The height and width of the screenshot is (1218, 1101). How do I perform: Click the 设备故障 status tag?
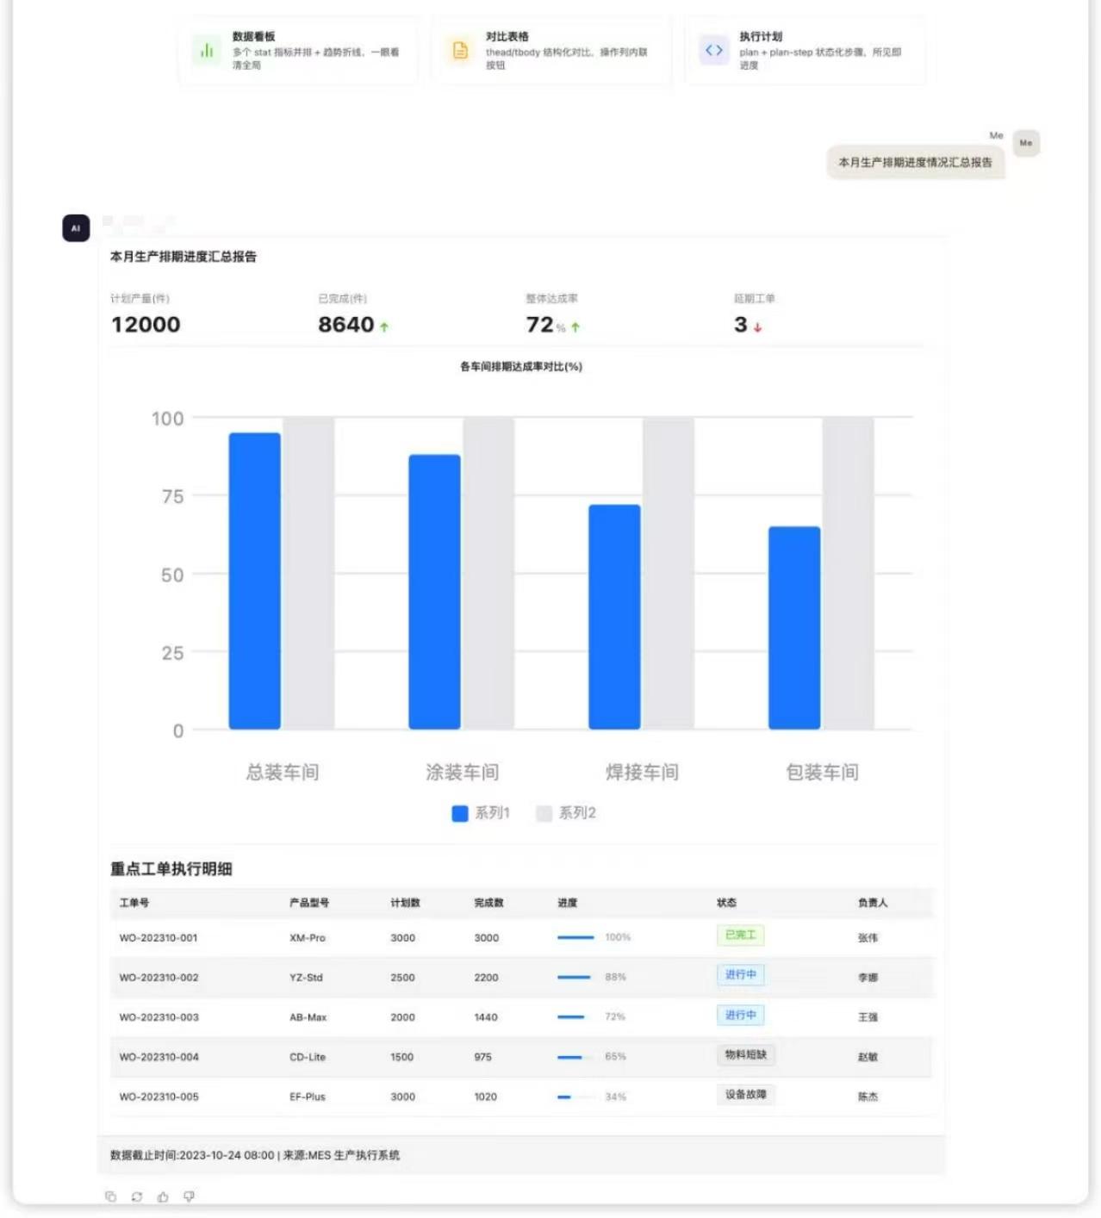tap(746, 1094)
